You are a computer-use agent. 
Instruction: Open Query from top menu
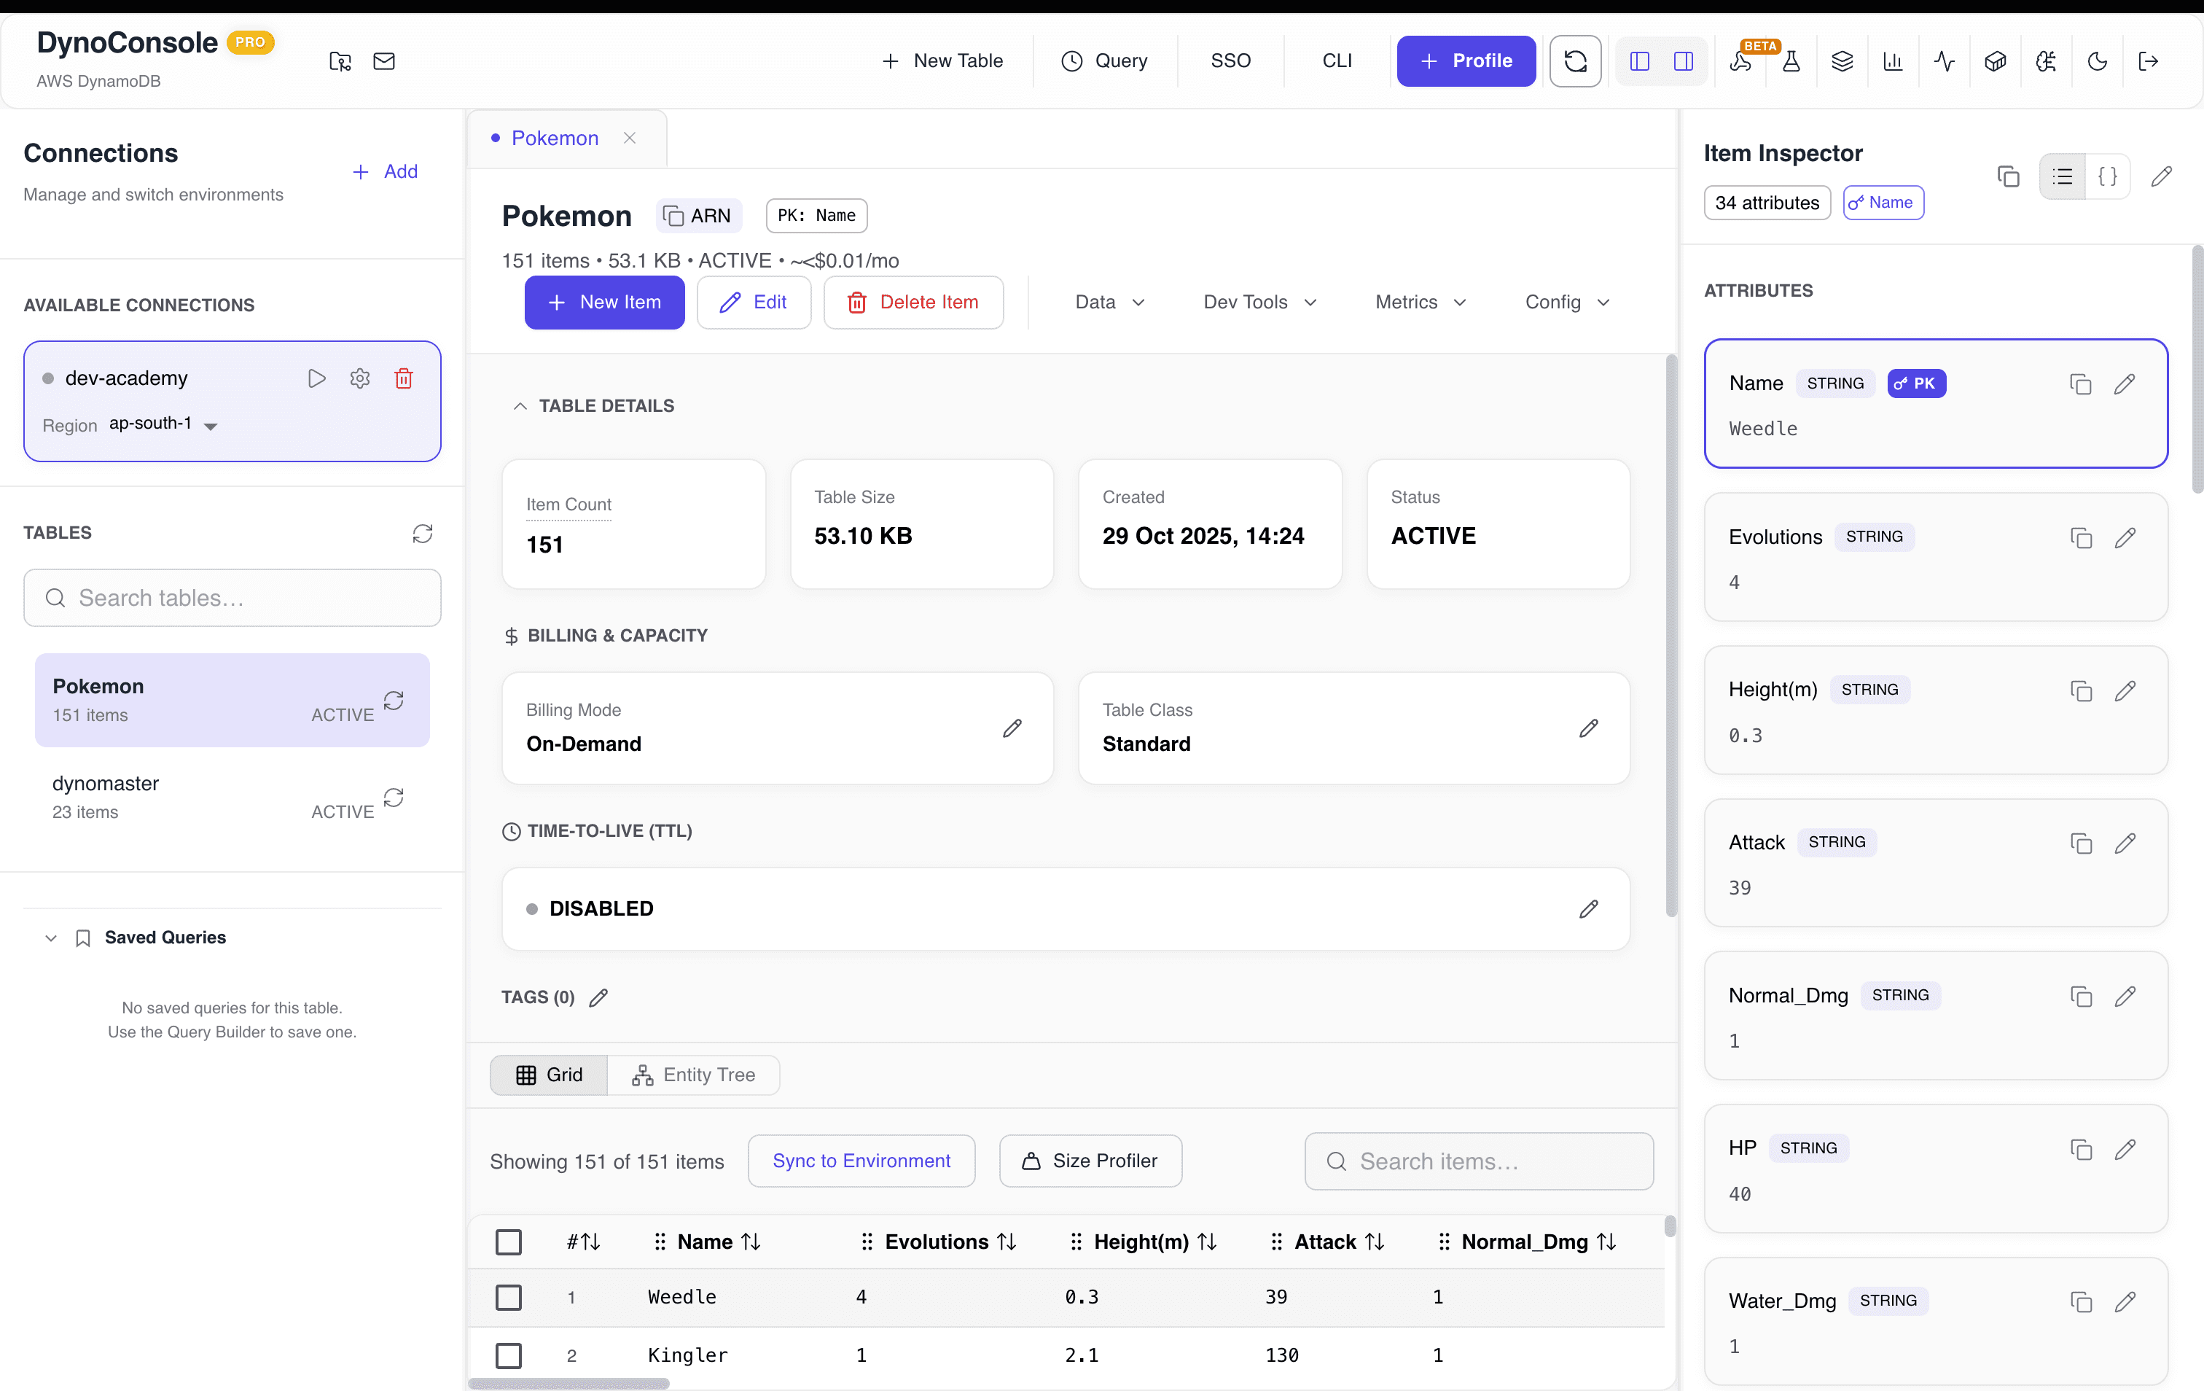[1104, 61]
